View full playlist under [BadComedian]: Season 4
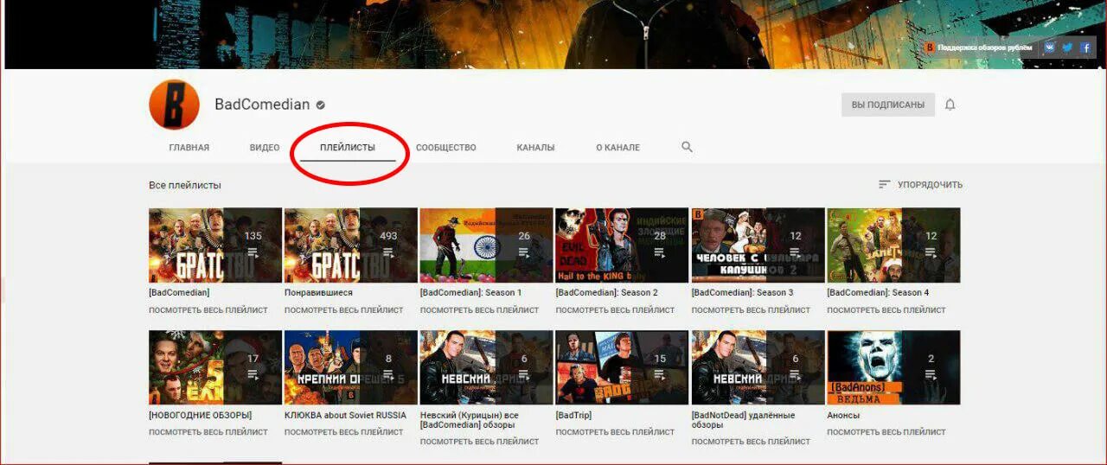This screenshot has width=1107, height=465. pyautogui.click(x=886, y=309)
